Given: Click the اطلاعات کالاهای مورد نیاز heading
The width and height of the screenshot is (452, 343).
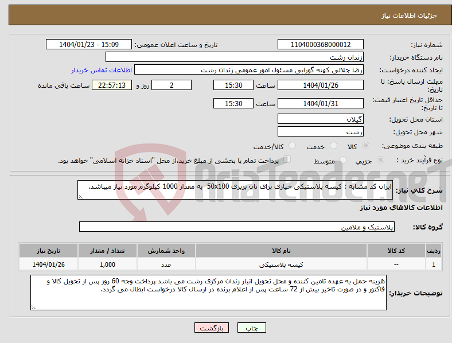Looking at the screenshot, I should (401, 208).
